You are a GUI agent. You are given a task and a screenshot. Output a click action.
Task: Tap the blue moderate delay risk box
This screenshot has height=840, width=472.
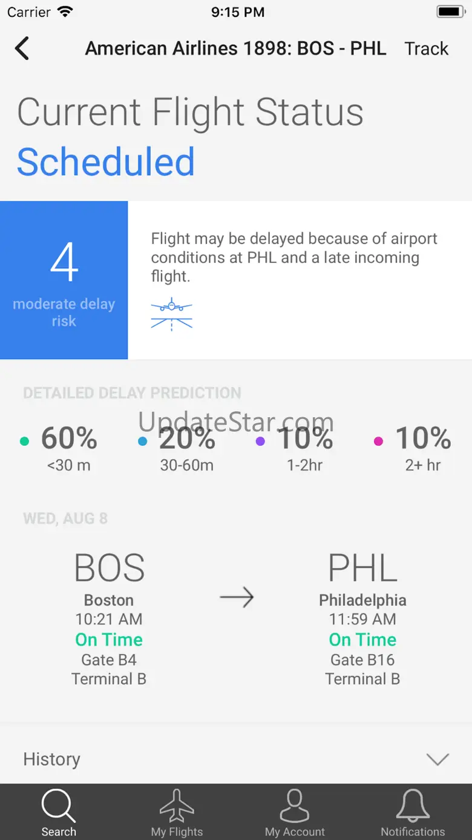(64, 280)
